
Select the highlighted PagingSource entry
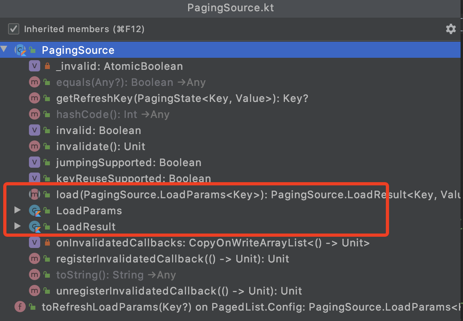tap(78, 50)
